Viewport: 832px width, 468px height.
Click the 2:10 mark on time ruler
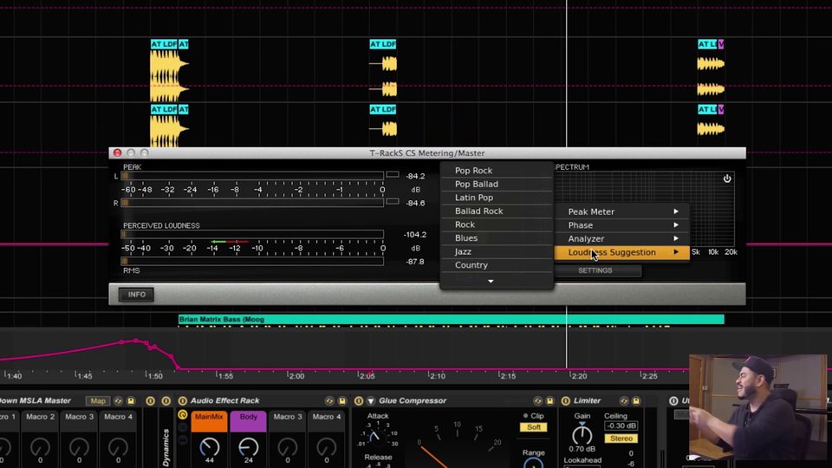436,375
